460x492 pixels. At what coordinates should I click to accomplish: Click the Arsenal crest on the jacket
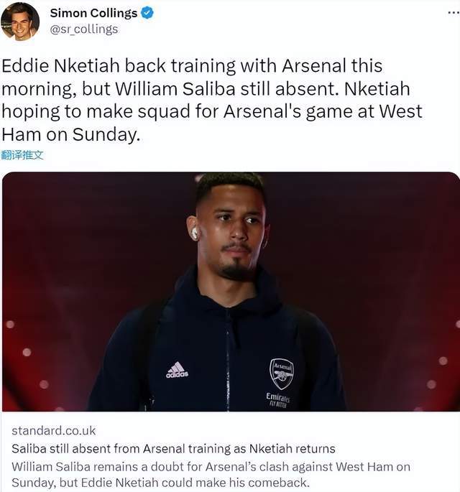[281, 373]
